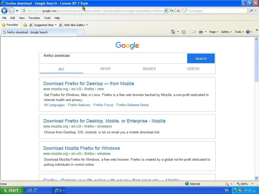Click the scrollbar down arrow
Image resolution: width=259 pixels, height=194 pixels.
(x=256, y=178)
